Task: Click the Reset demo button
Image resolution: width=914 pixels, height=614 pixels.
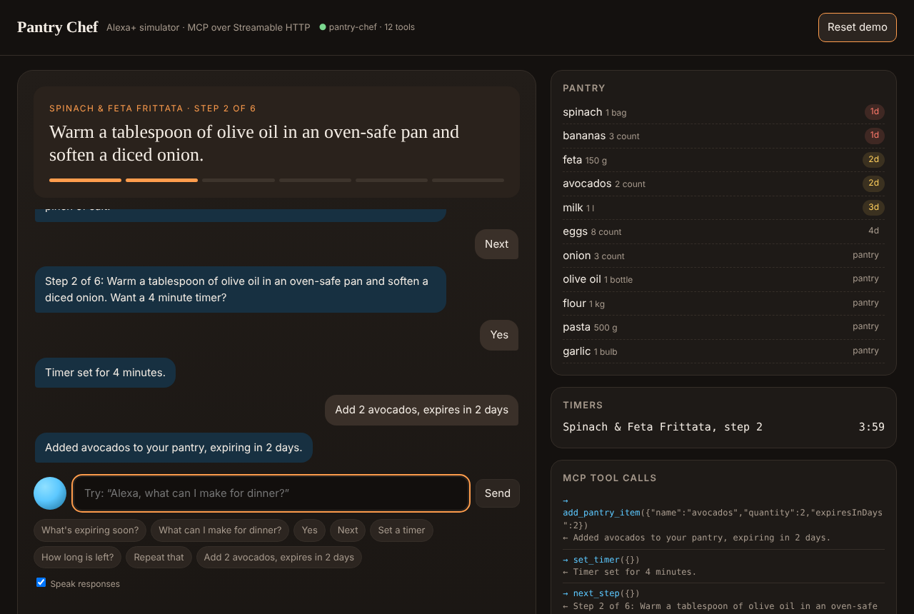Action: [858, 27]
